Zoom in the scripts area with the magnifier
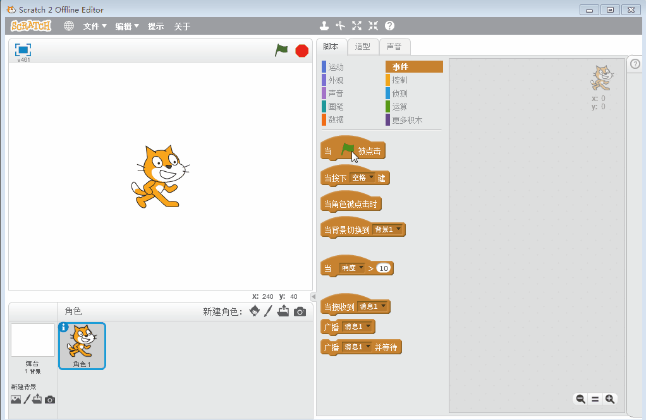646x420 pixels. pos(610,399)
